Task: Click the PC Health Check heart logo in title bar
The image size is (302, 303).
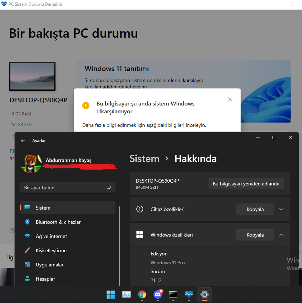Action: click(x=4, y=4)
